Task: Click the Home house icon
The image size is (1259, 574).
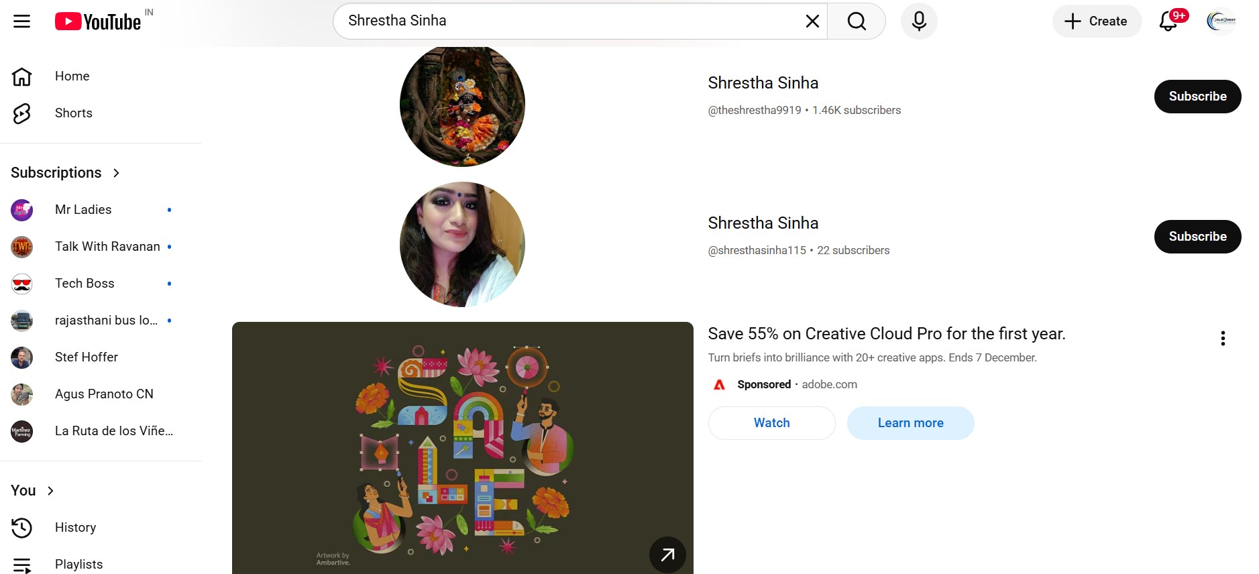Action: click(22, 76)
